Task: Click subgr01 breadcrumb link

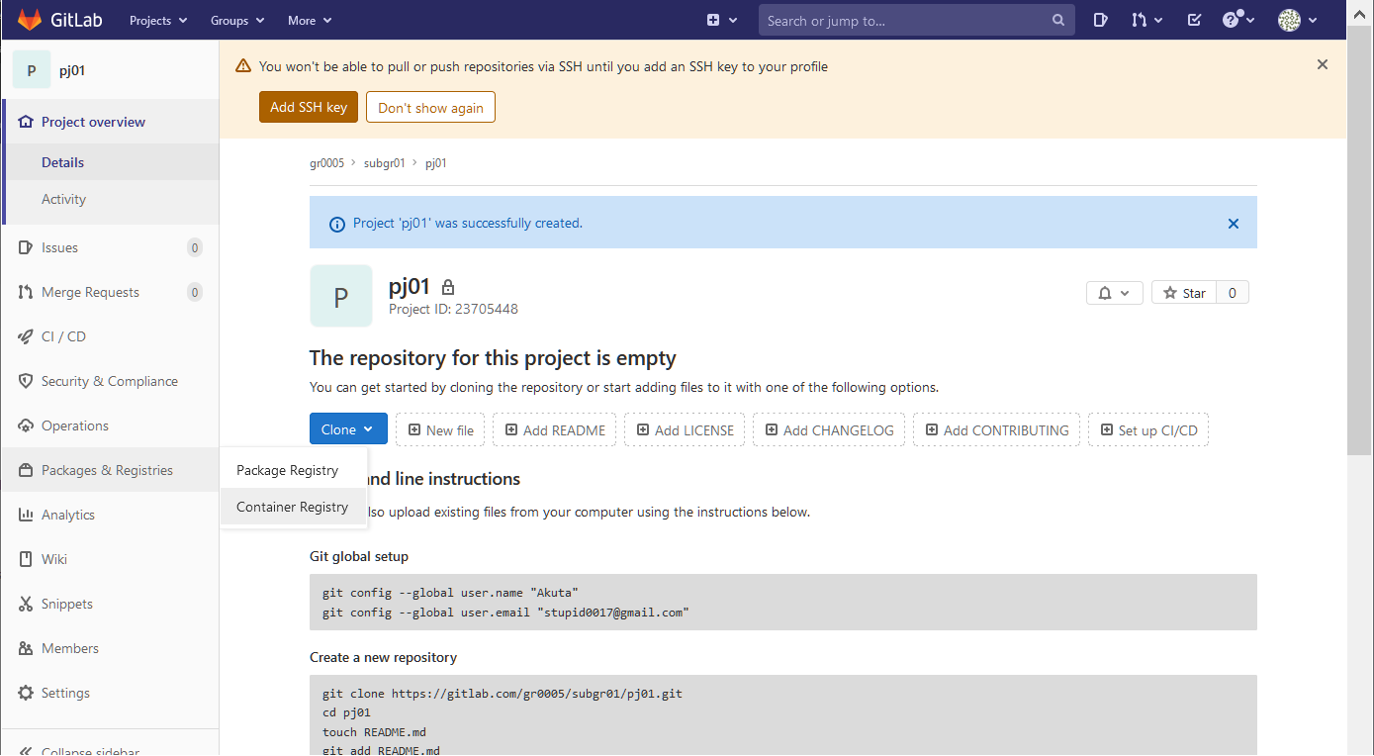Action: 385,163
